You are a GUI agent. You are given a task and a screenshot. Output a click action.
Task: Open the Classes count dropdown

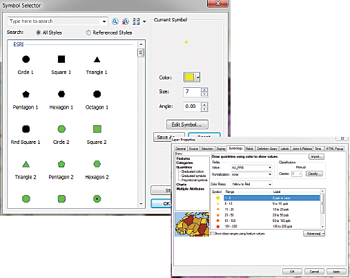click(x=300, y=174)
